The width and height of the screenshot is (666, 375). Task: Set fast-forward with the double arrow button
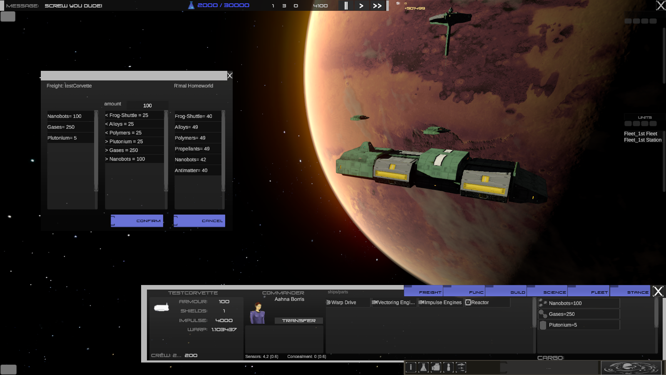point(378,5)
